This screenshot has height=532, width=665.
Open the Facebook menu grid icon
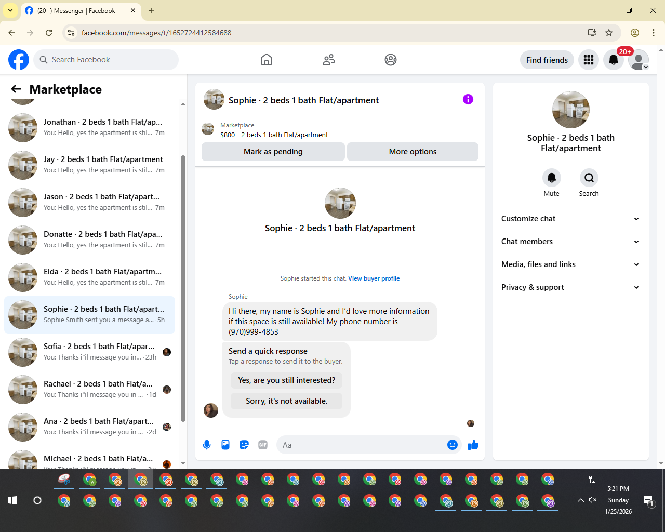[589, 60]
